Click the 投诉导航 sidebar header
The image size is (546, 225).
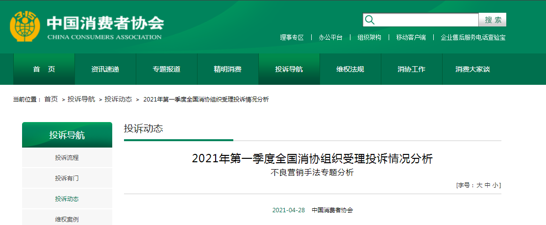click(67, 135)
